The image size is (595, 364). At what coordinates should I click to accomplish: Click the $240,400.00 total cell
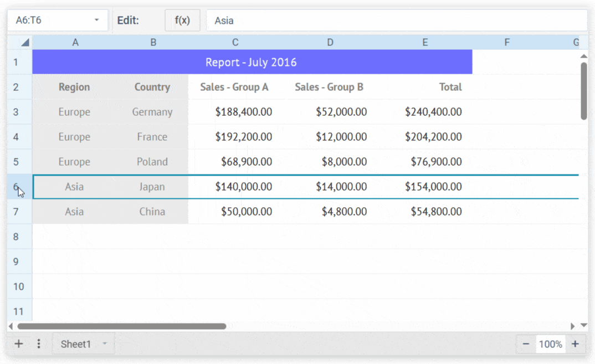tap(433, 112)
